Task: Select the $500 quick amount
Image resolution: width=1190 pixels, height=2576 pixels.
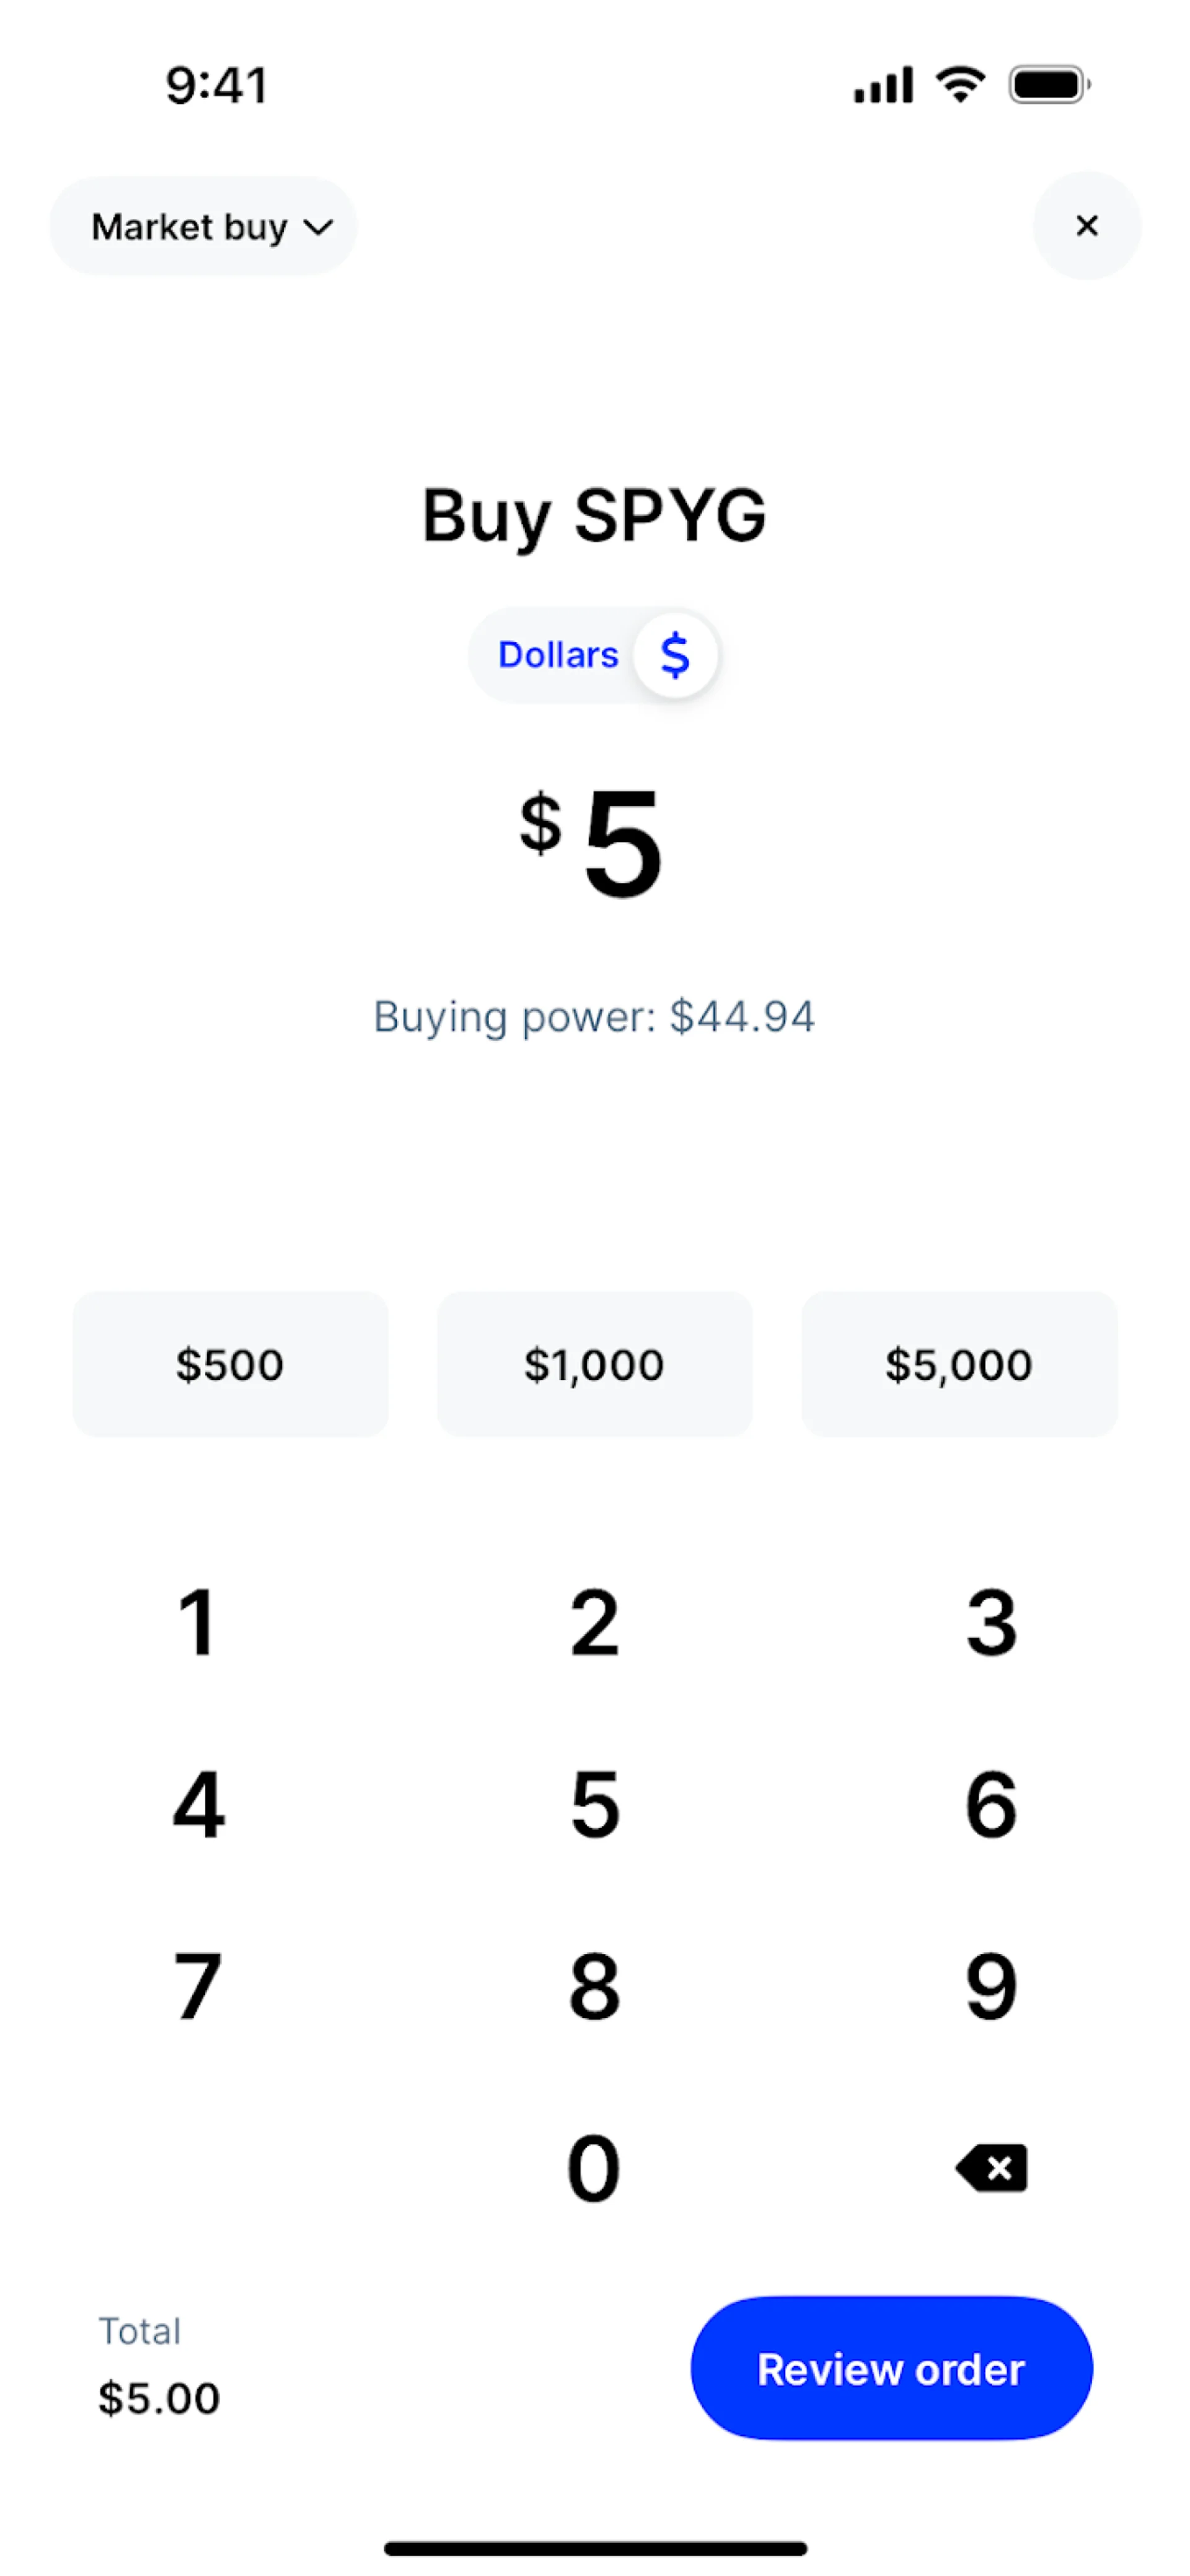Action: 230,1364
